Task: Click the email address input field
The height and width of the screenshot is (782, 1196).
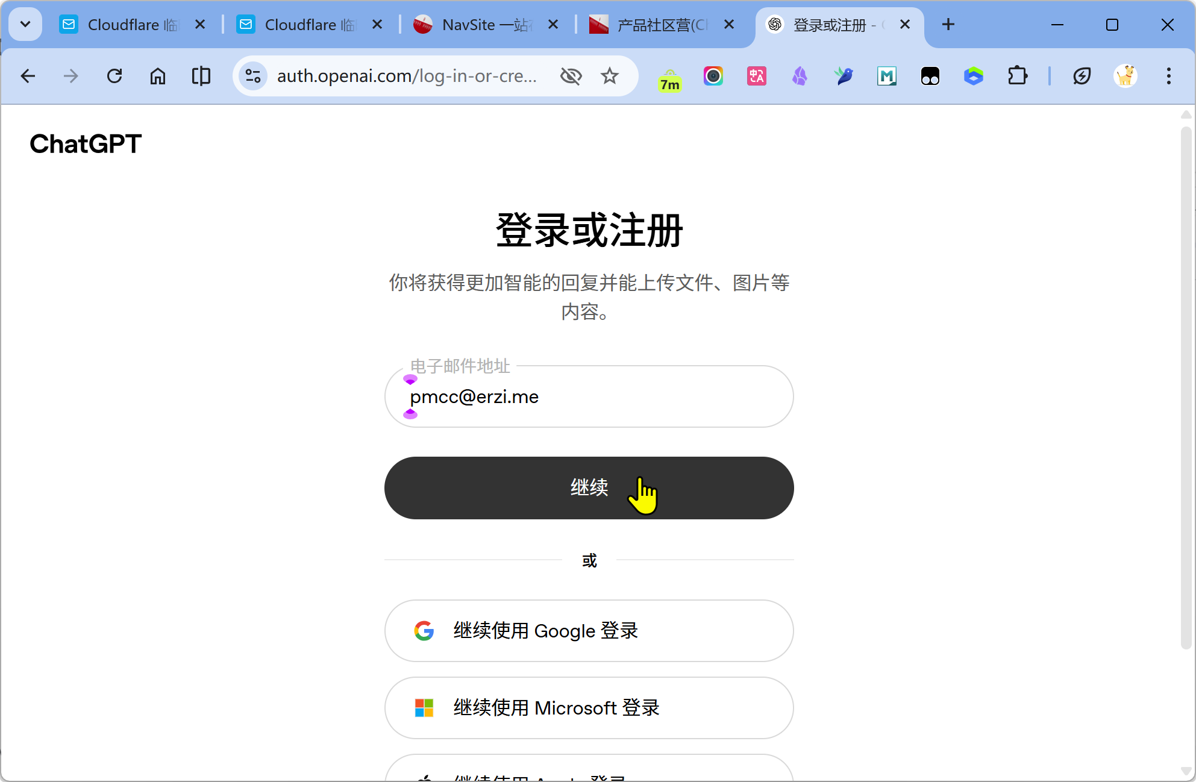Action: coord(589,397)
